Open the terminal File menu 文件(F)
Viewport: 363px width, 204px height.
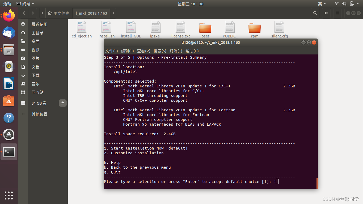[x=111, y=51]
